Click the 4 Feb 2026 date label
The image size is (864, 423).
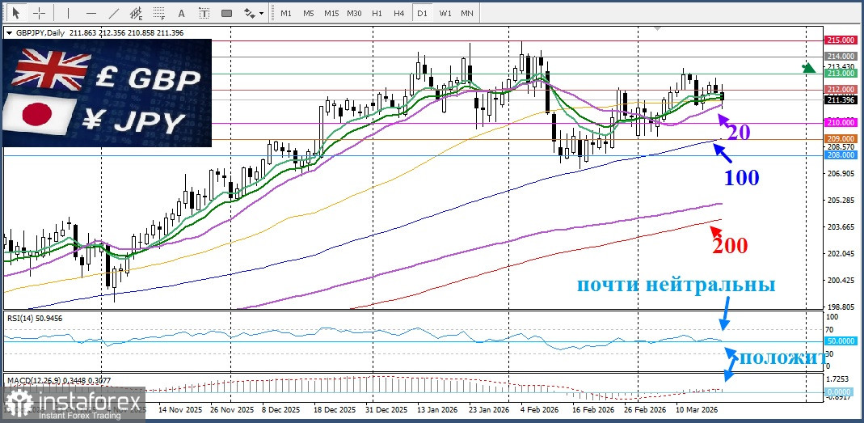click(x=537, y=410)
